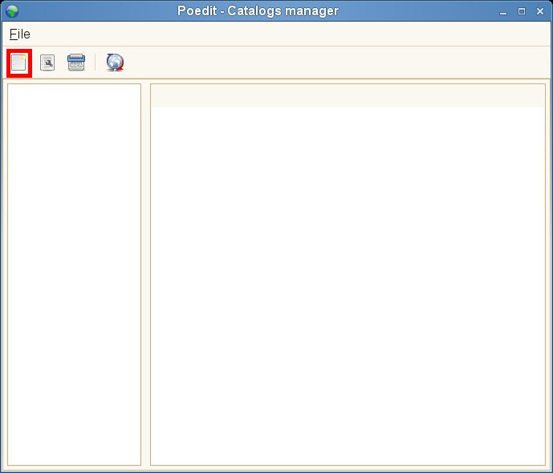Screen dimensions: 553x473
Task: Update all catalogs in the project
Action: point(115,63)
